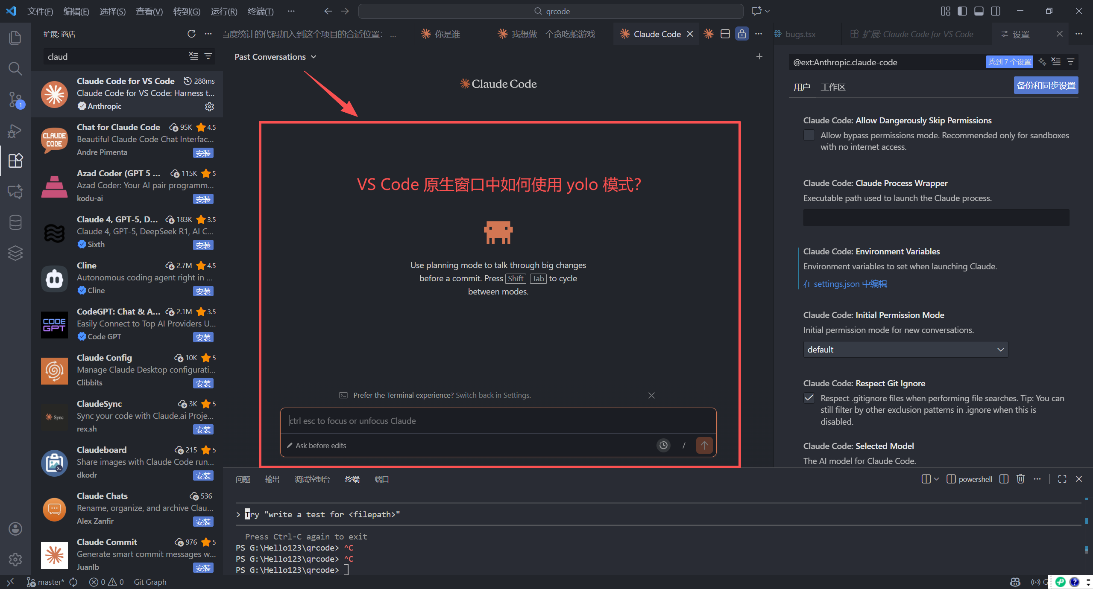Switch to the bugs.tsx tab
1093x589 pixels.
pyautogui.click(x=801, y=34)
